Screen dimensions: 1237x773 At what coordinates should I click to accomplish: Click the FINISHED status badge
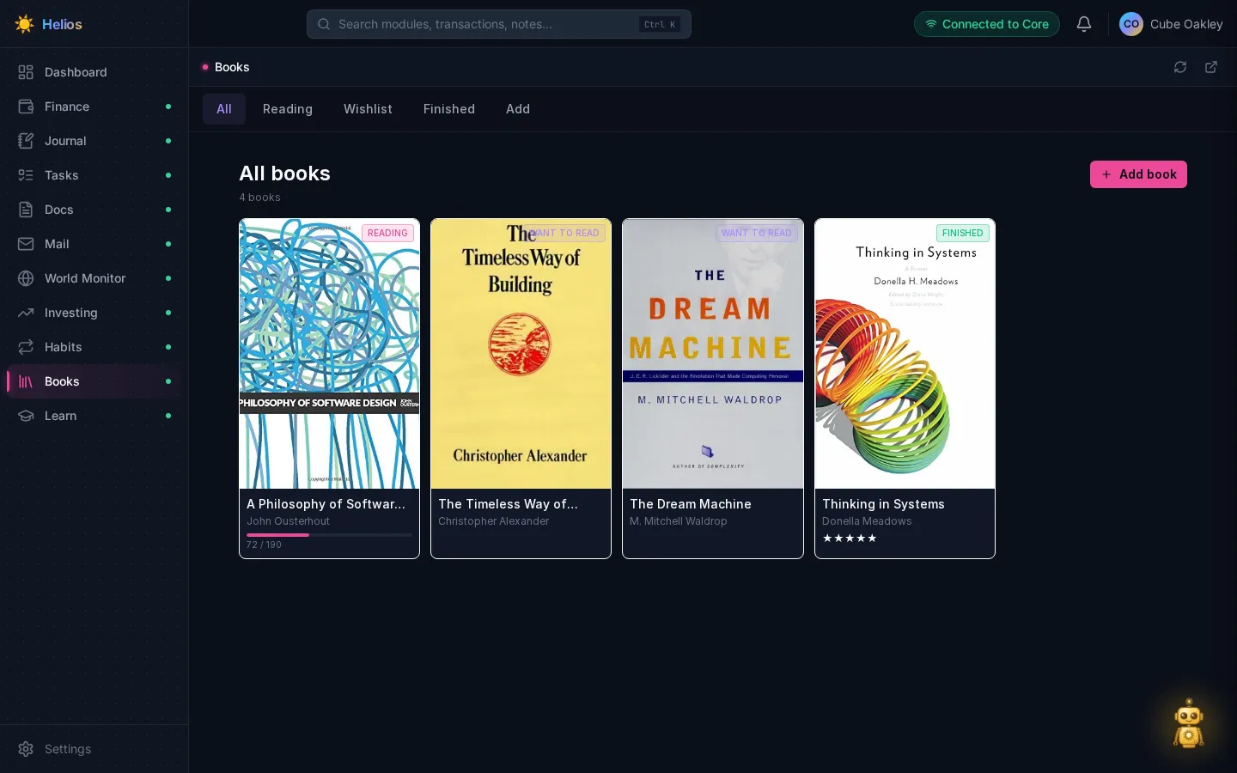click(962, 233)
